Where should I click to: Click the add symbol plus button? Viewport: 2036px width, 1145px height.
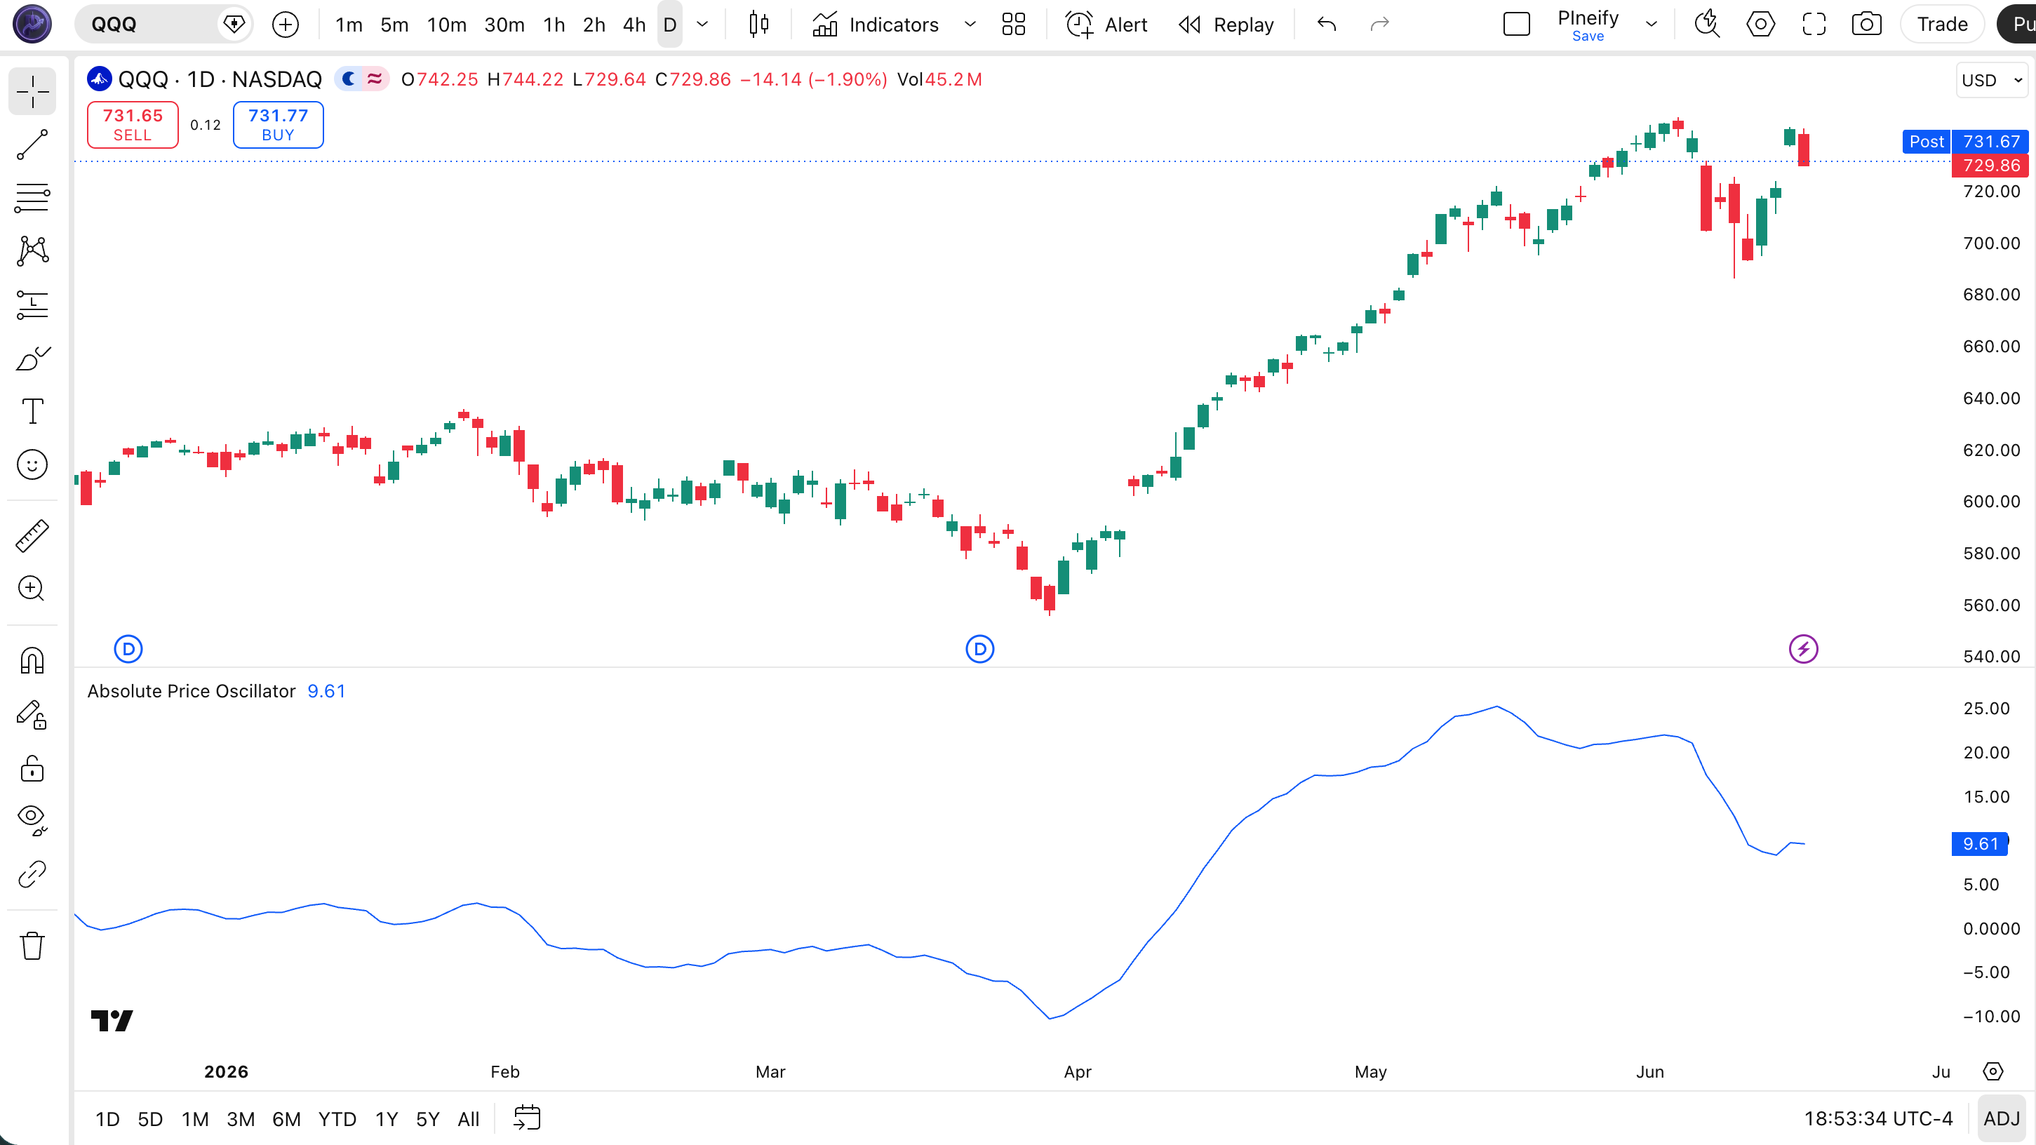point(286,25)
